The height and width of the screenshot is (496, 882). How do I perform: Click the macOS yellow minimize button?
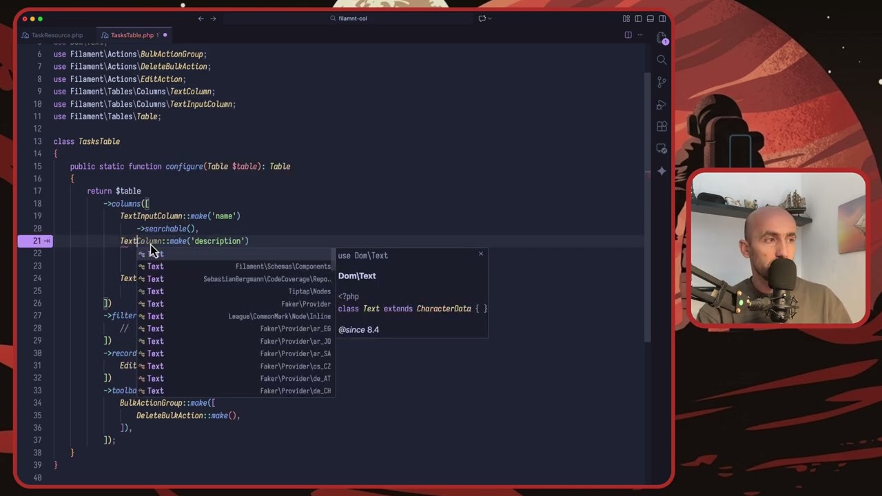(32, 19)
